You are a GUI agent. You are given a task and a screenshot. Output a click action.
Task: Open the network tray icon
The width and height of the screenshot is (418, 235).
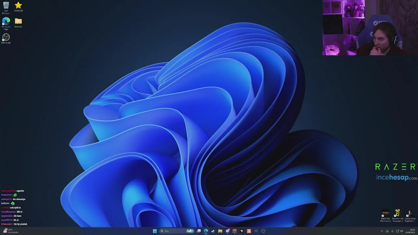[x=397, y=231]
